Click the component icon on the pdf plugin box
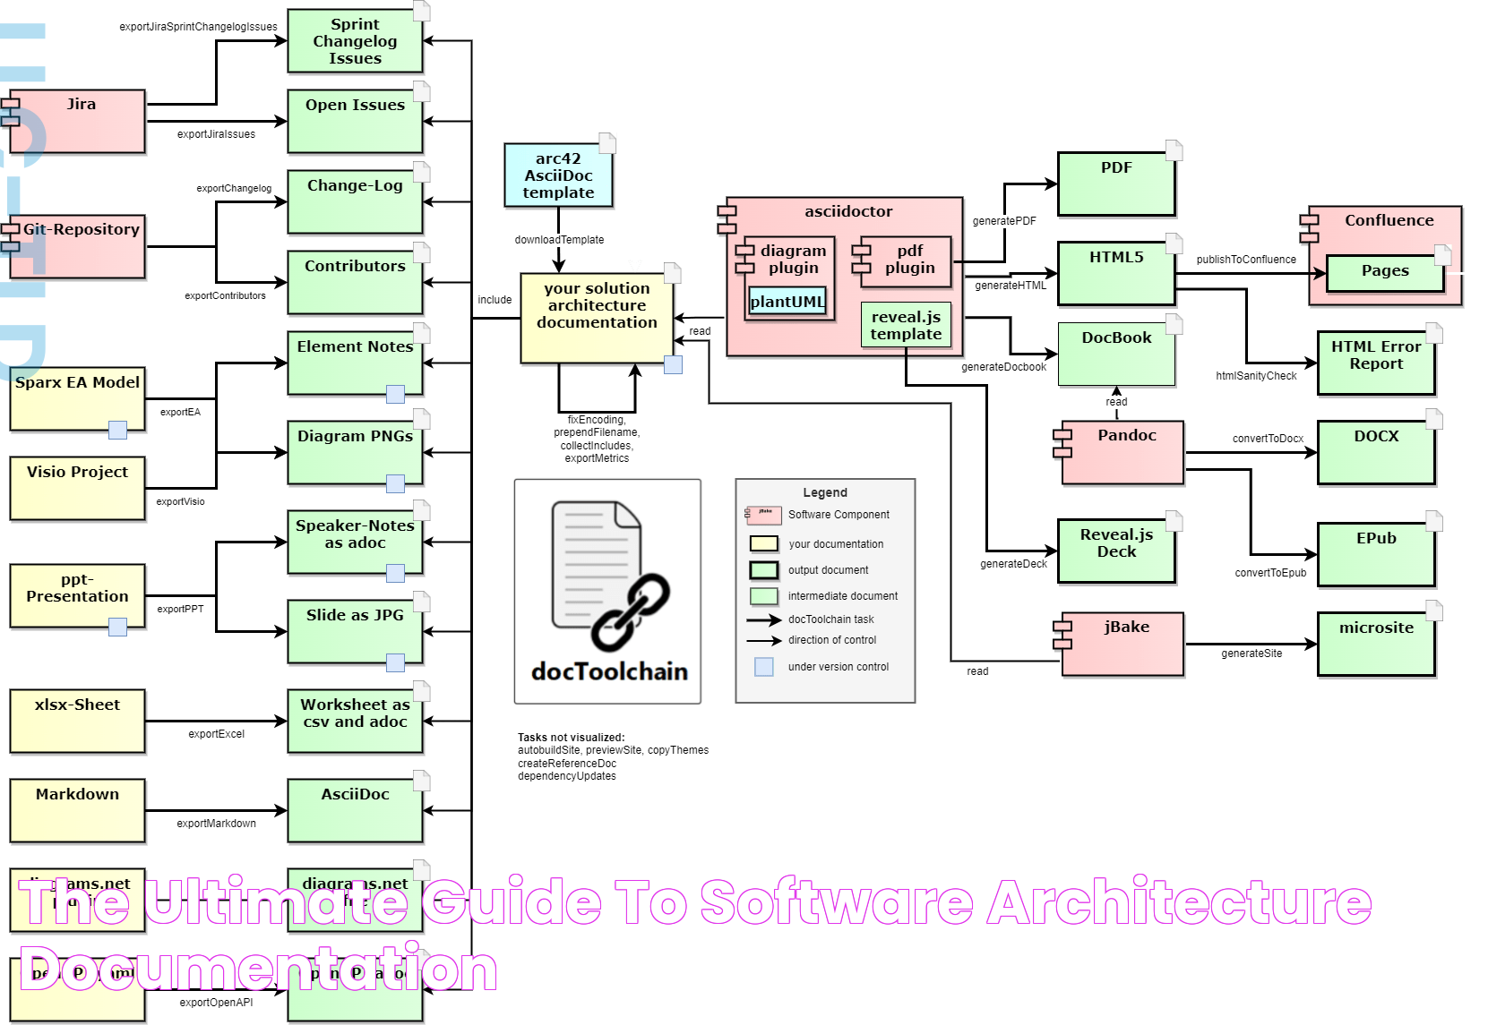Screen dimensions: 1488x1025 pyautogui.click(x=861, y=258)
